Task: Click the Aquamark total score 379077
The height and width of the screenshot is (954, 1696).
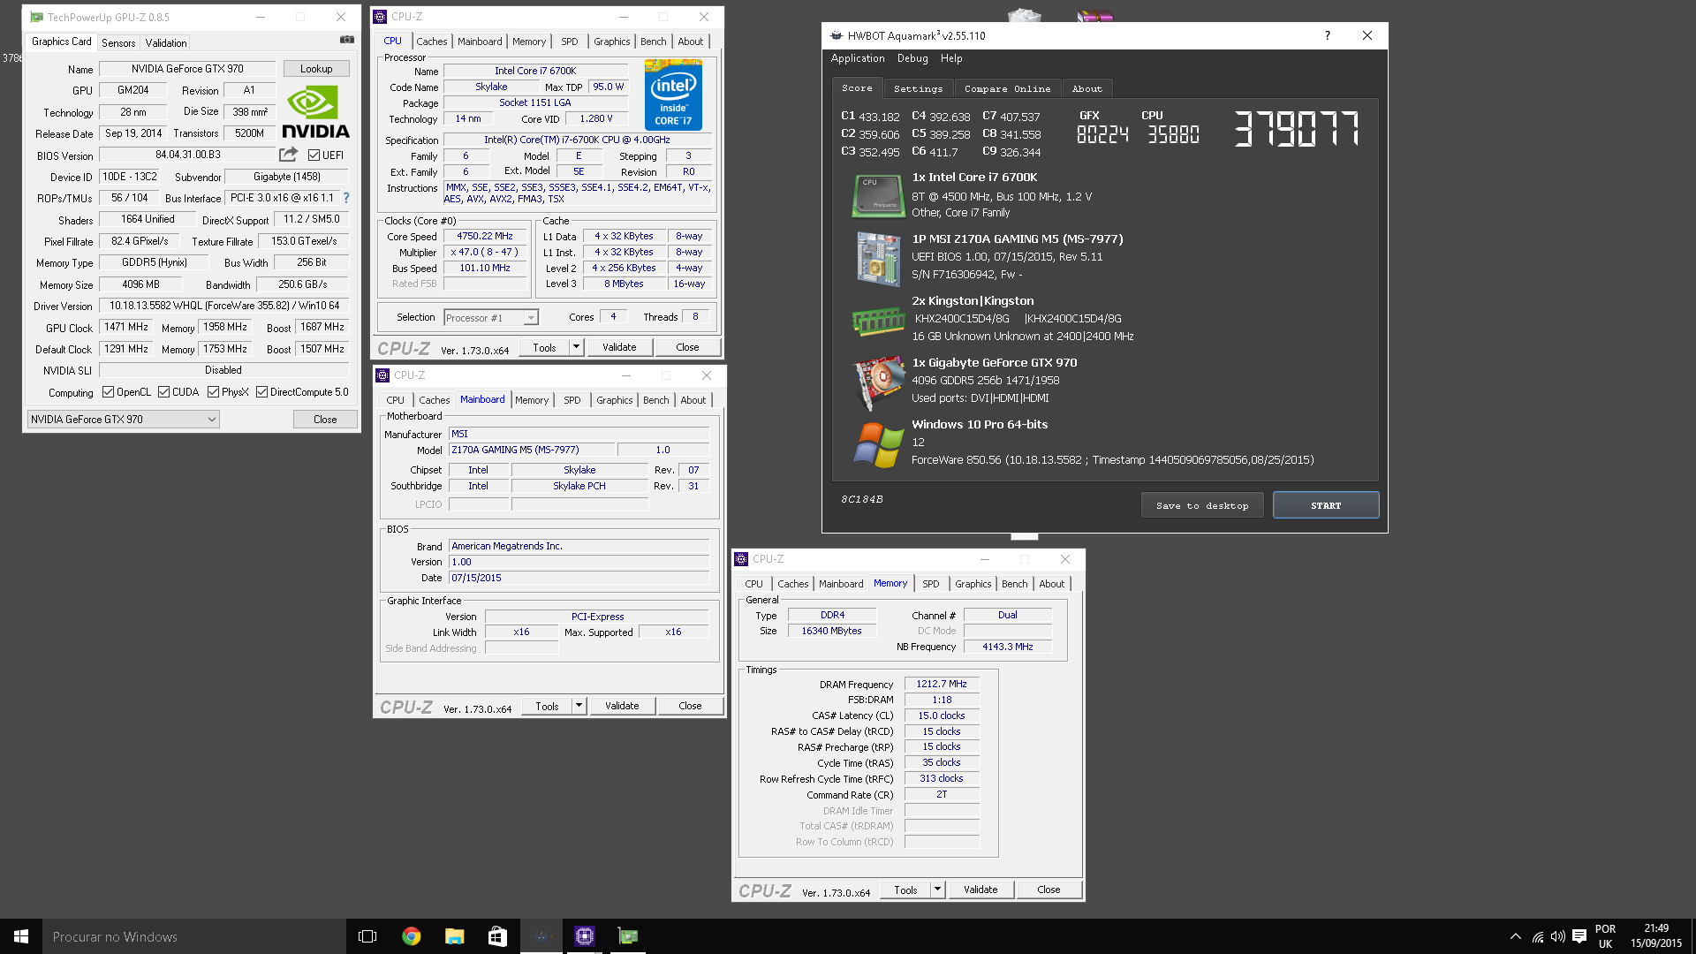Action: [1297, 129]
